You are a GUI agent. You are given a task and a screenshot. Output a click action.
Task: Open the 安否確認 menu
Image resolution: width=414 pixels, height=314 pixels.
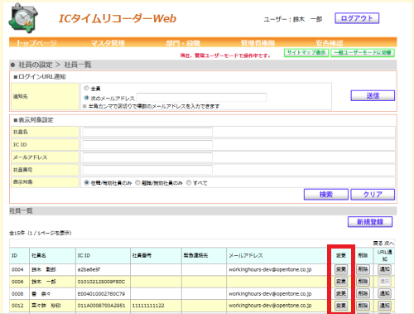tap(330, 43)
